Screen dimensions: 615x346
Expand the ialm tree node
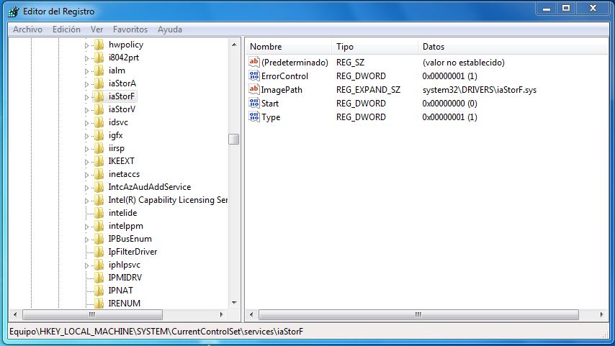86,71
